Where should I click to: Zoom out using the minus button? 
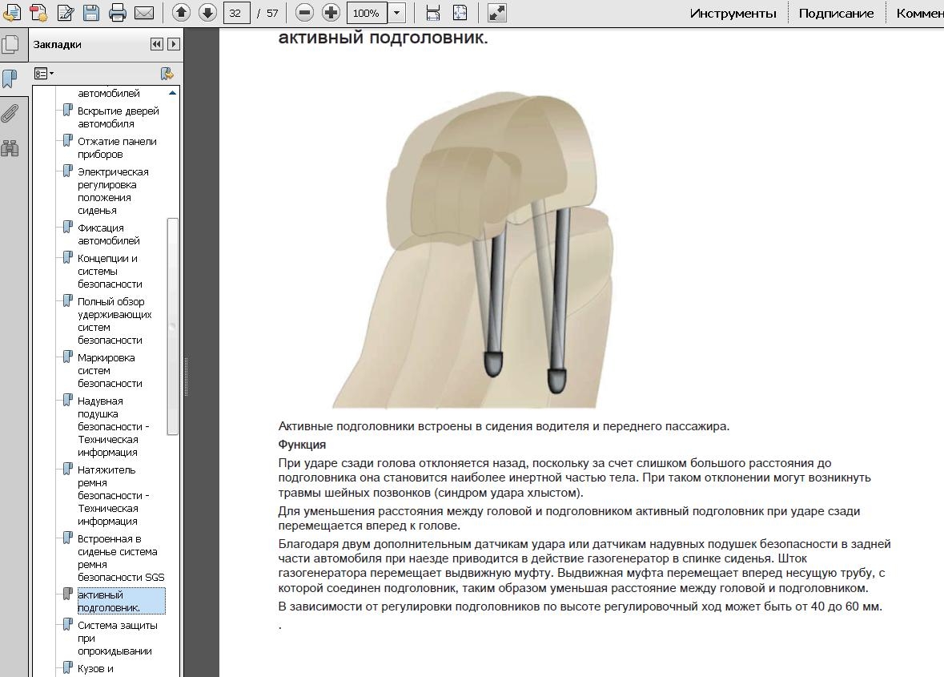point(304,13)
